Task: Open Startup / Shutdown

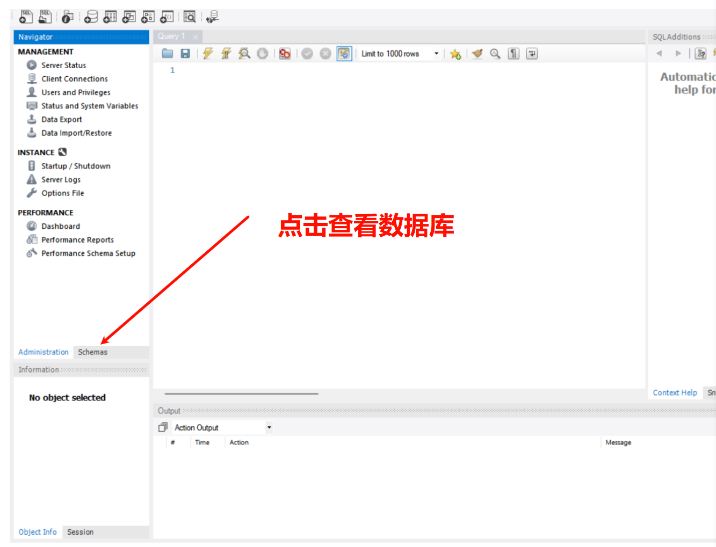Action: [x=76, y=166]
